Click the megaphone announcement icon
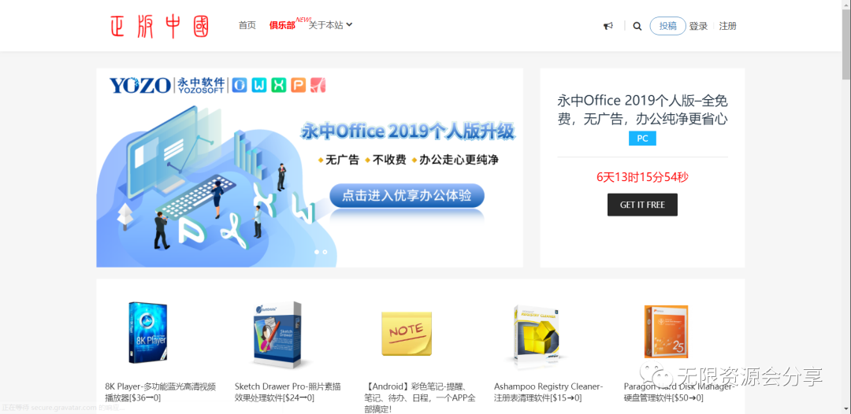Image resolution: width=851 pixels, height=414 pixels. point(608,26)
